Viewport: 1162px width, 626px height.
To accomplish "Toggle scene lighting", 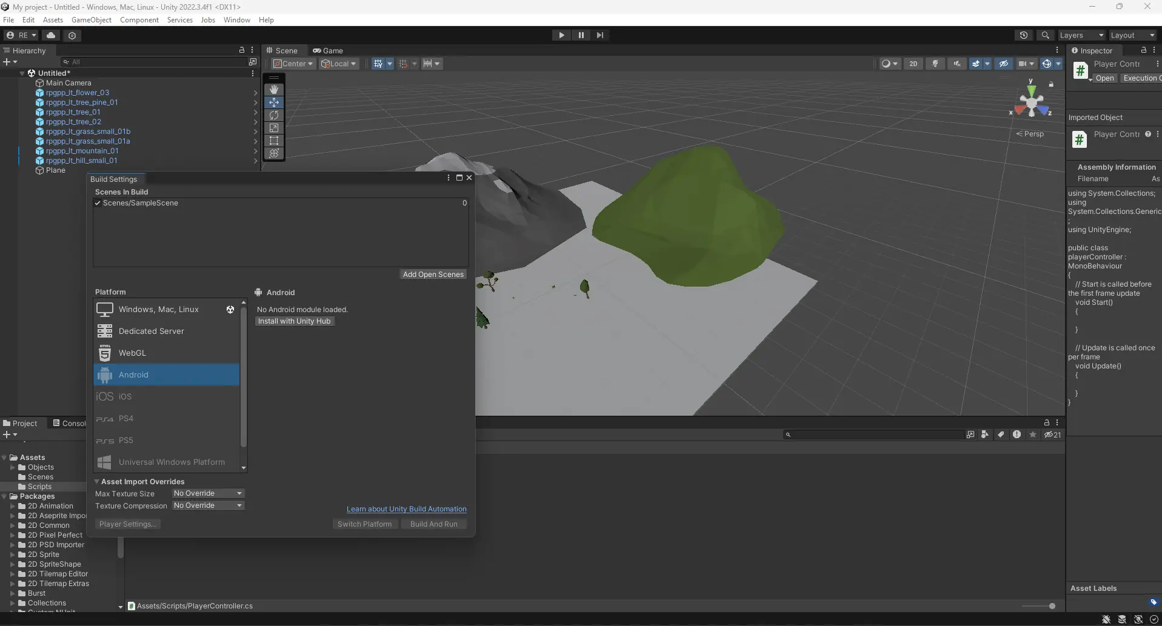I will coord(935,64).
